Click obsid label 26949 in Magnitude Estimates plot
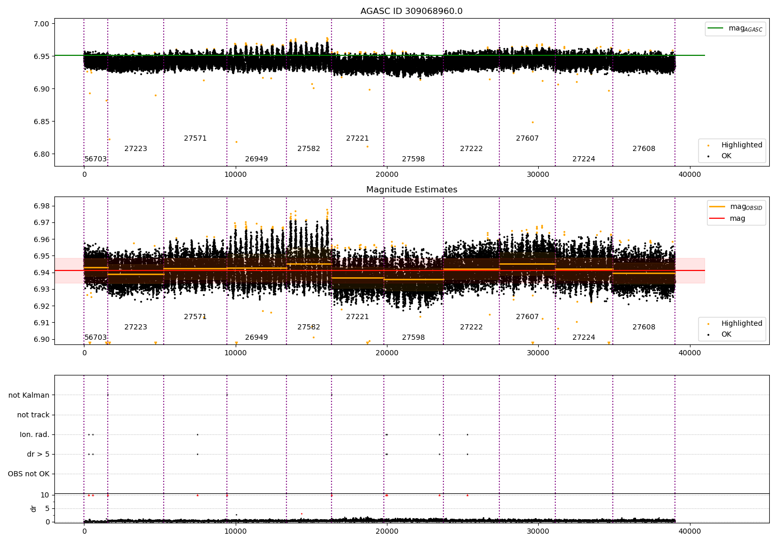 (x=256, y=338)
